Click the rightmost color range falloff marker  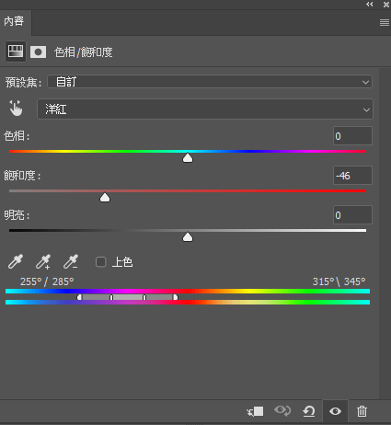click(x=176, y=297)
